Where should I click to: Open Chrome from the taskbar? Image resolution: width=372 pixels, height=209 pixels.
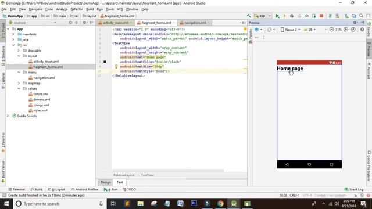(x=220, y=204)
